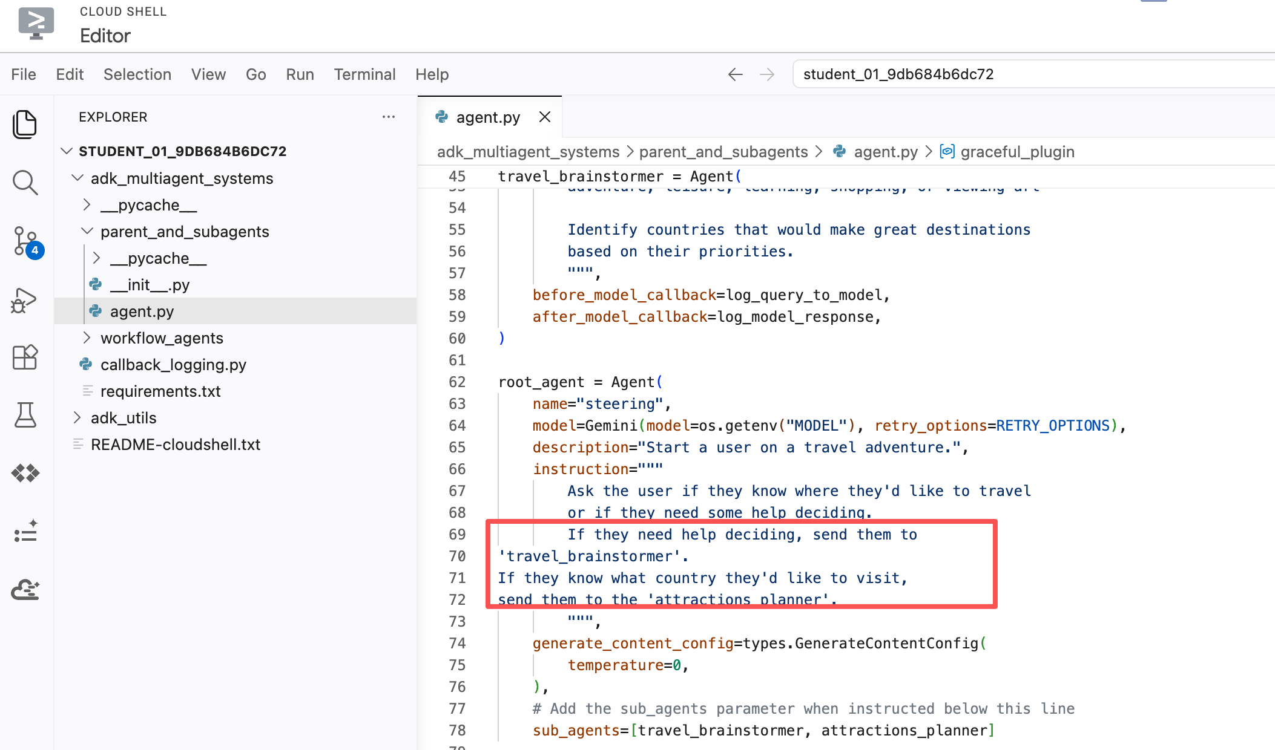
Task: Open the Selection menu
Action: click(x=137, y=74)
